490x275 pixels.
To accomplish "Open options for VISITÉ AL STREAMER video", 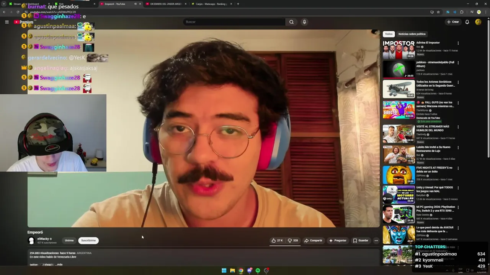I will [458, 127].
